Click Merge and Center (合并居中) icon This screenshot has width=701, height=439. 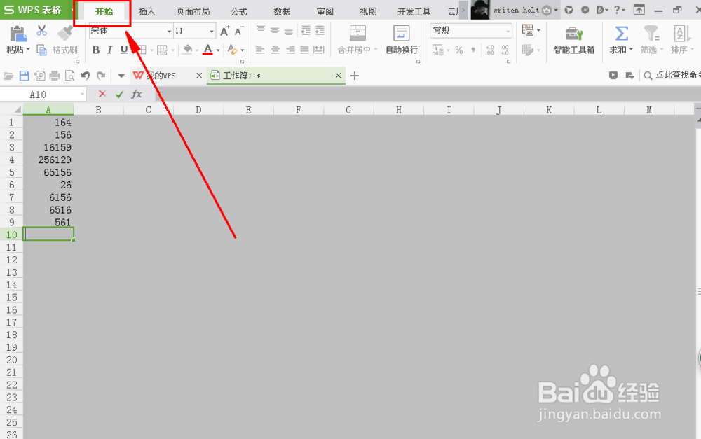point(358,33)
